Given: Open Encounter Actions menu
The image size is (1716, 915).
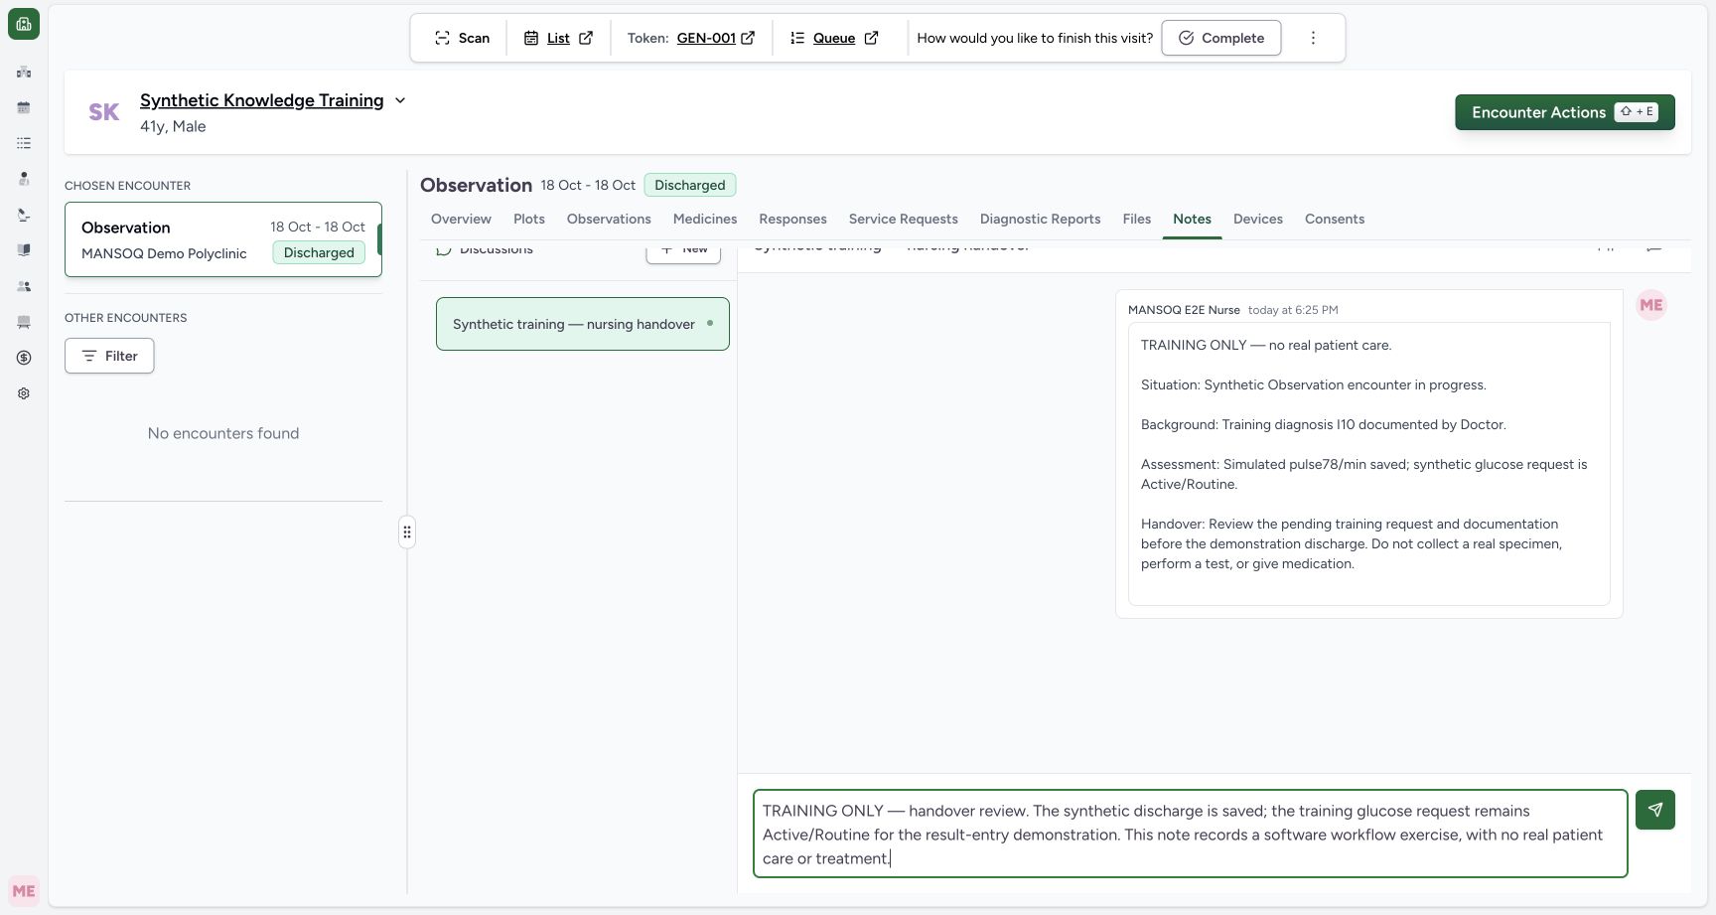Looking at the screenshot, I should click(1565, 112).
